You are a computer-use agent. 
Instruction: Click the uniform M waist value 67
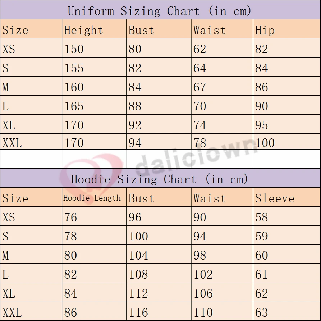(x=200, y=87)
